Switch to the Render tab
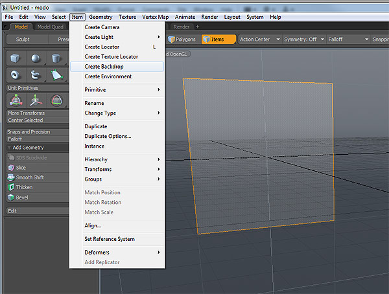 click(182, 27)
